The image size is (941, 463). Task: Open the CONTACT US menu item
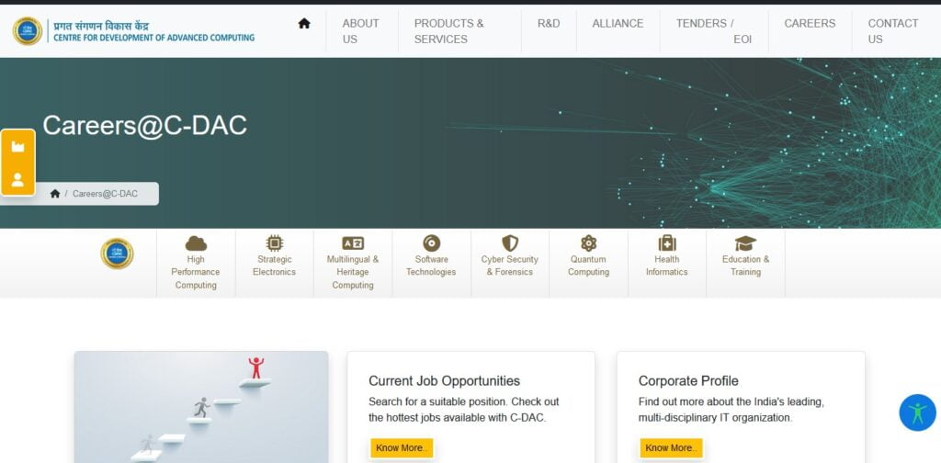(x=893, y=31)
